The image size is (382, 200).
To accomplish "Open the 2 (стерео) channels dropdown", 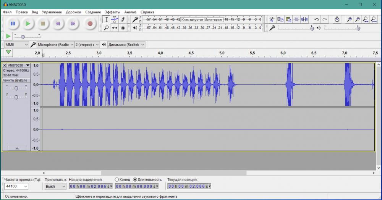I will 87,45.
